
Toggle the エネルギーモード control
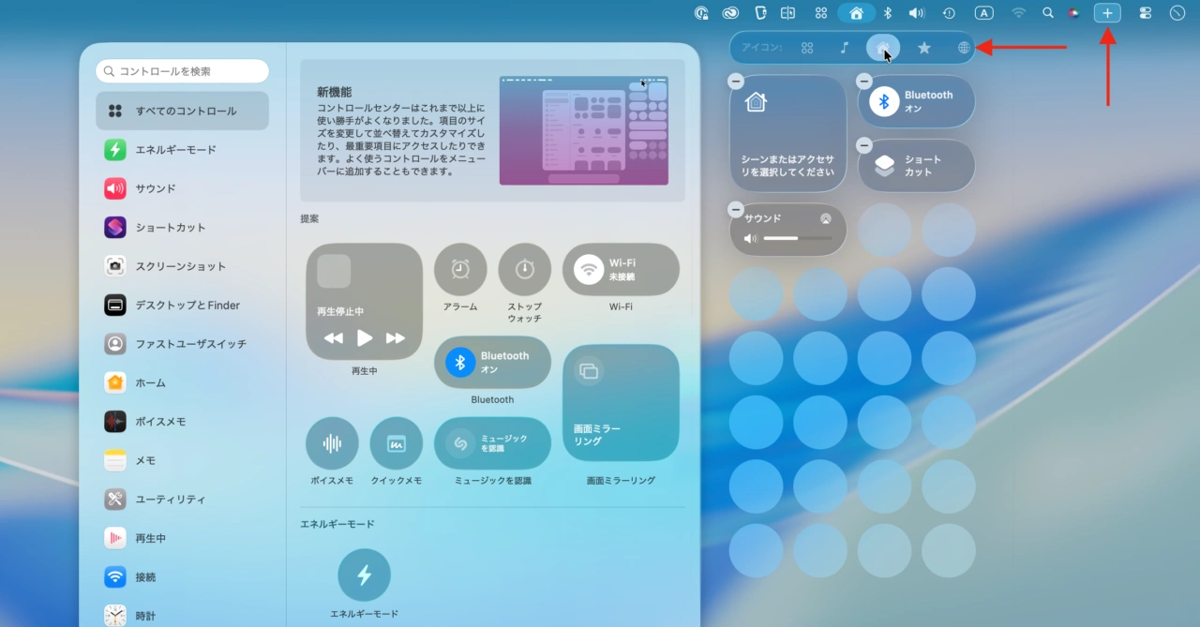[x=365, y=575]
